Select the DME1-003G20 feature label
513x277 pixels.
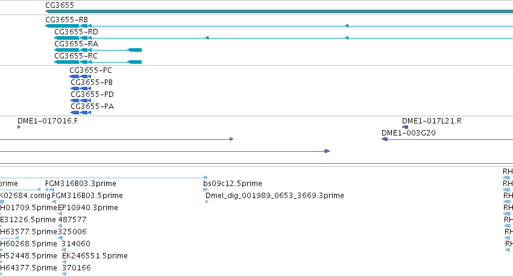[409, 133]
